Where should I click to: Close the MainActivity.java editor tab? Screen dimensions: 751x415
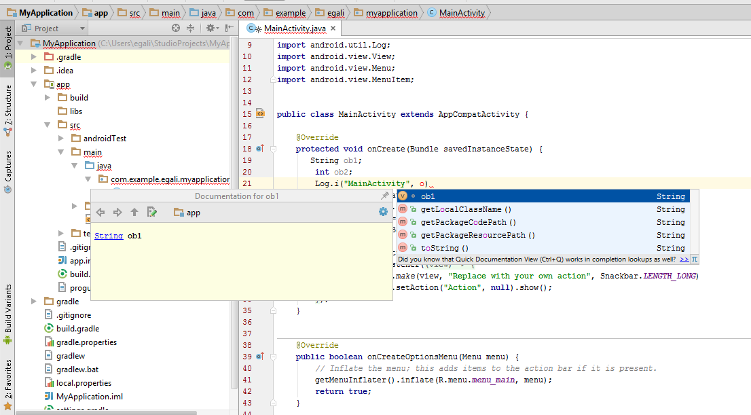pyautogui.click(x=333, y=29)
